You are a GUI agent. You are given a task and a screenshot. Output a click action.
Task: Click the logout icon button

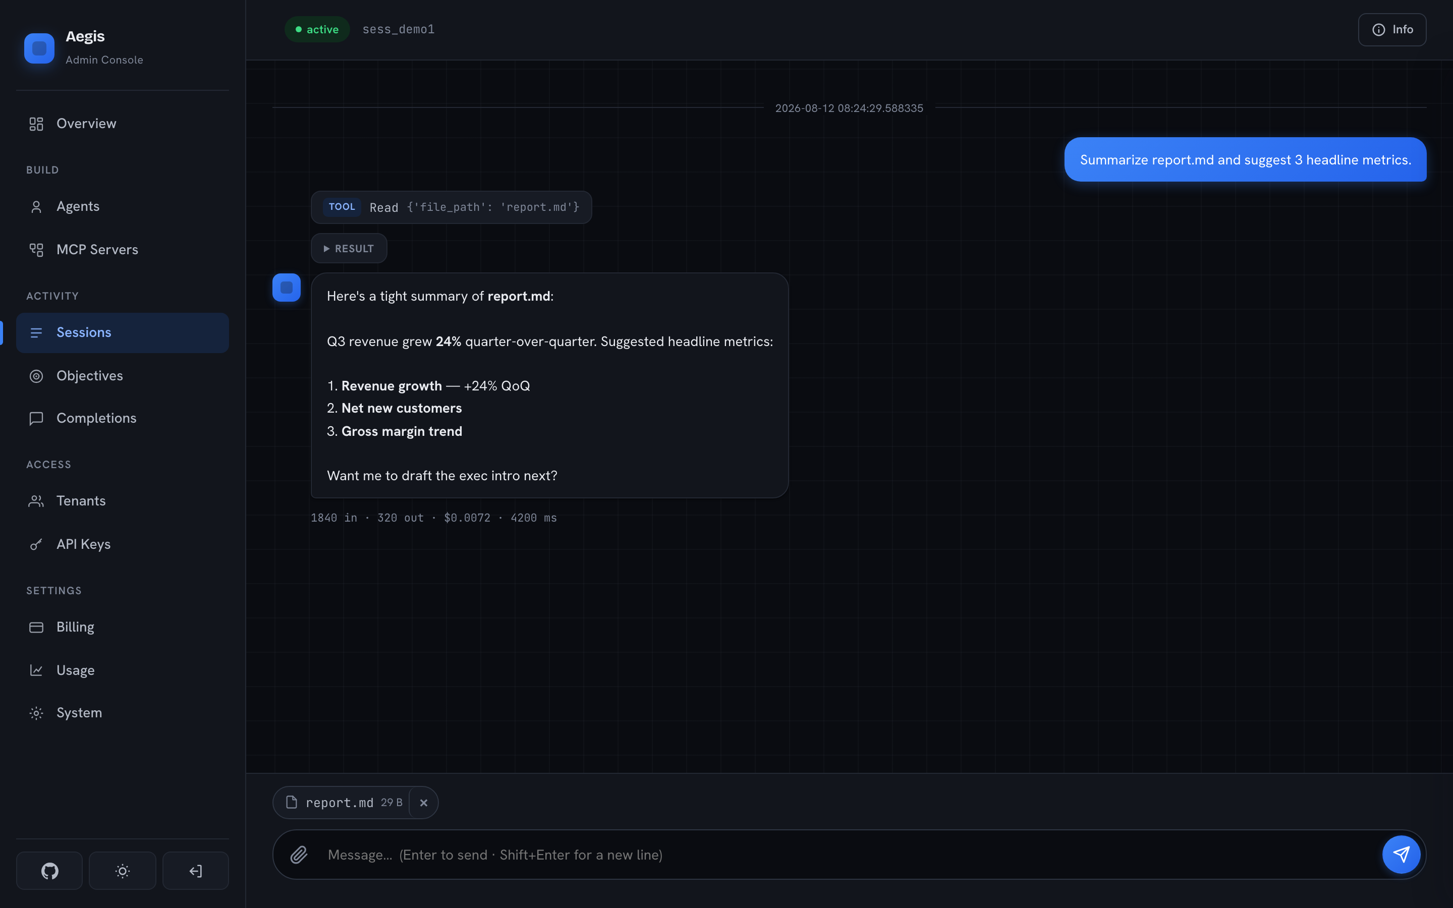(196, 871)
